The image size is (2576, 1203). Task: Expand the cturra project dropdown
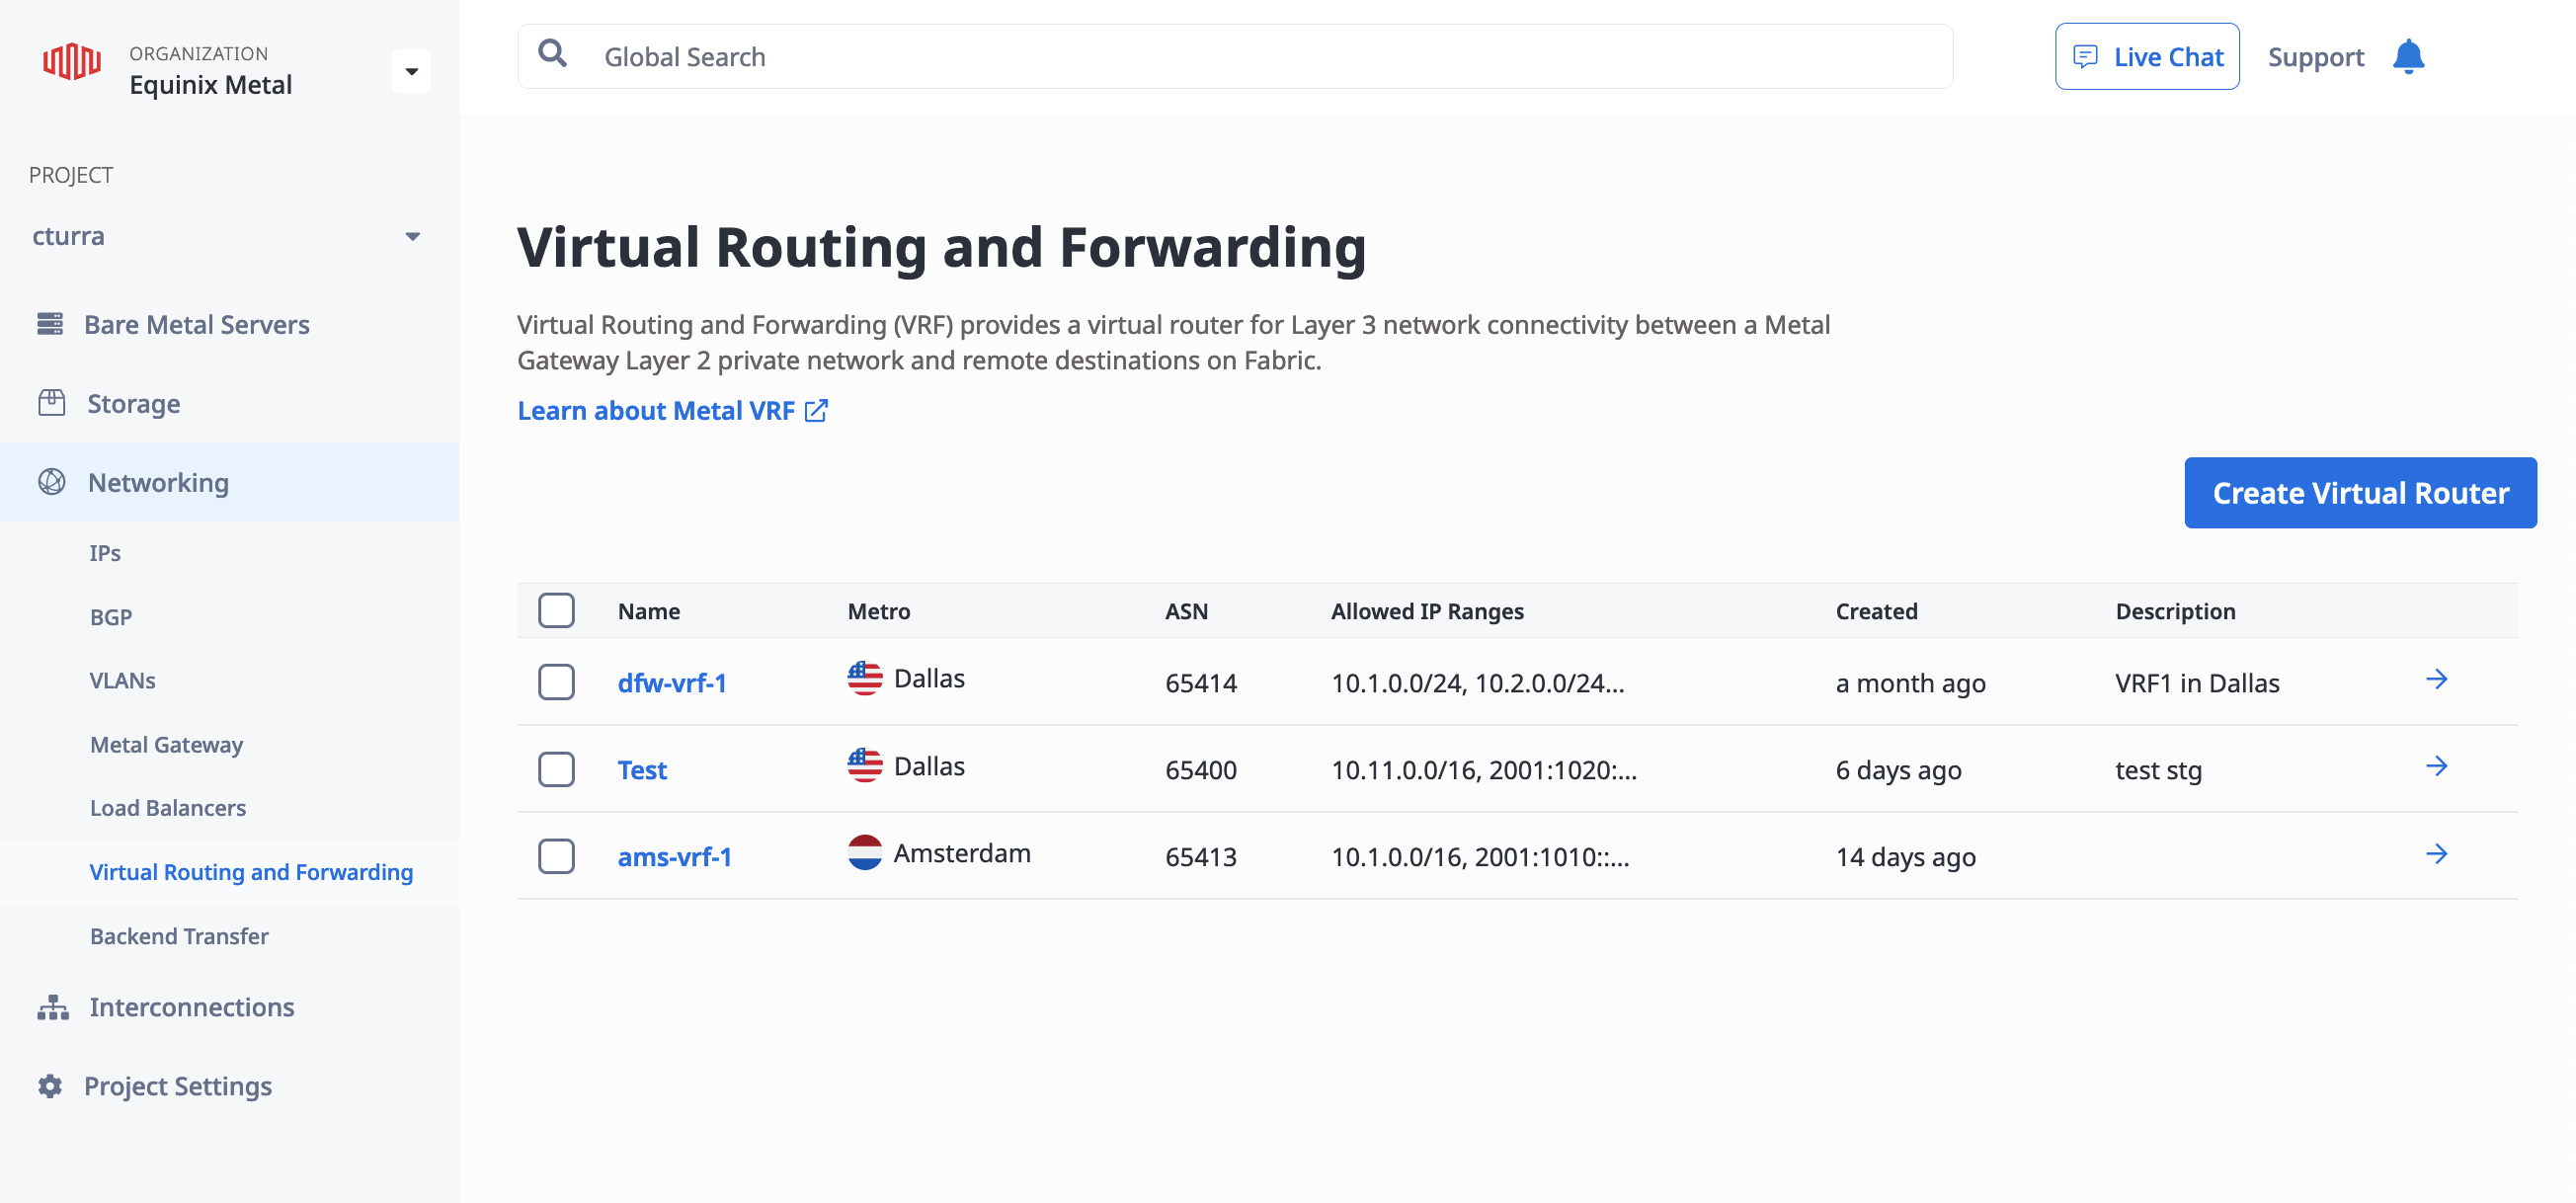pos(412,237)
